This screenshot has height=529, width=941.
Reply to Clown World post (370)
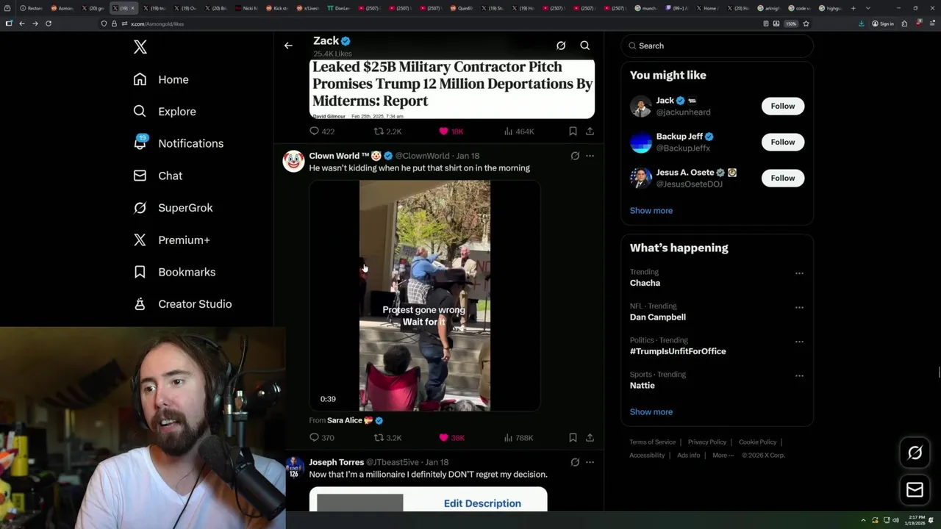[322, 438]
